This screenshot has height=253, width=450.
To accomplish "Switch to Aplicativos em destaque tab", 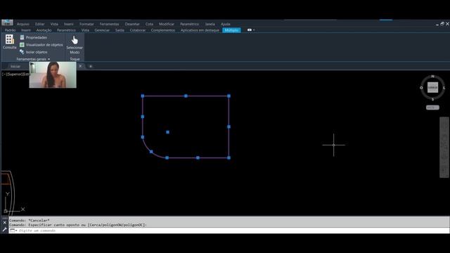I will click(x=200, y=30).
